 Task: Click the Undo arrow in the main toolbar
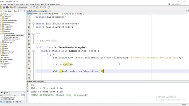click(x=11, y=7)
